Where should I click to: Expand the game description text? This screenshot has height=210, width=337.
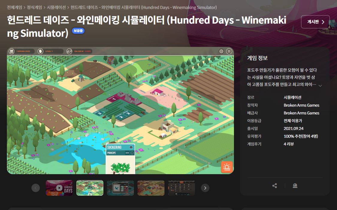(x=320, y=85)
